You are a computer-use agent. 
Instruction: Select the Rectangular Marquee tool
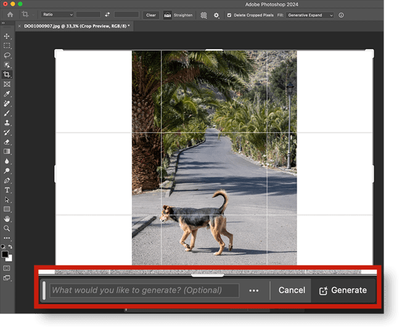pos(7,46)
